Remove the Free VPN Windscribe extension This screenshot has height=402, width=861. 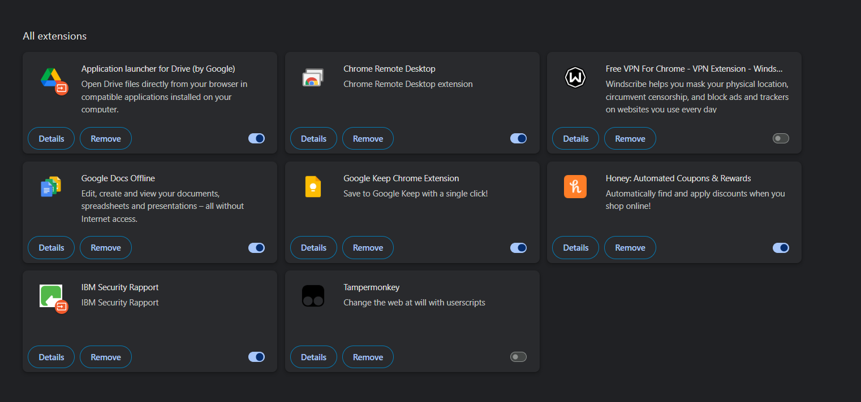630,138
